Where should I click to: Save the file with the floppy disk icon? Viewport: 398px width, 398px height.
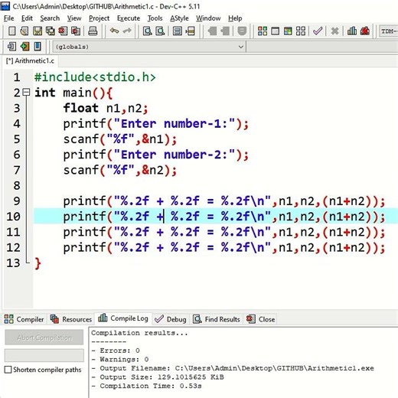(x=38, y=31)
